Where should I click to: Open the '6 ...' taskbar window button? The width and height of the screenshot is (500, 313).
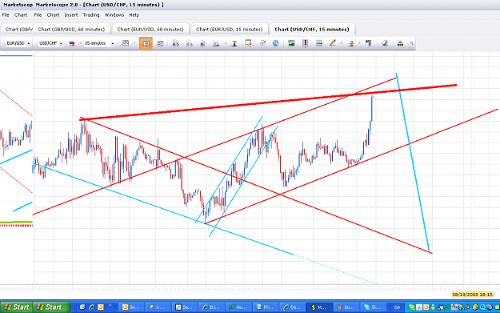tap(158, 307)
